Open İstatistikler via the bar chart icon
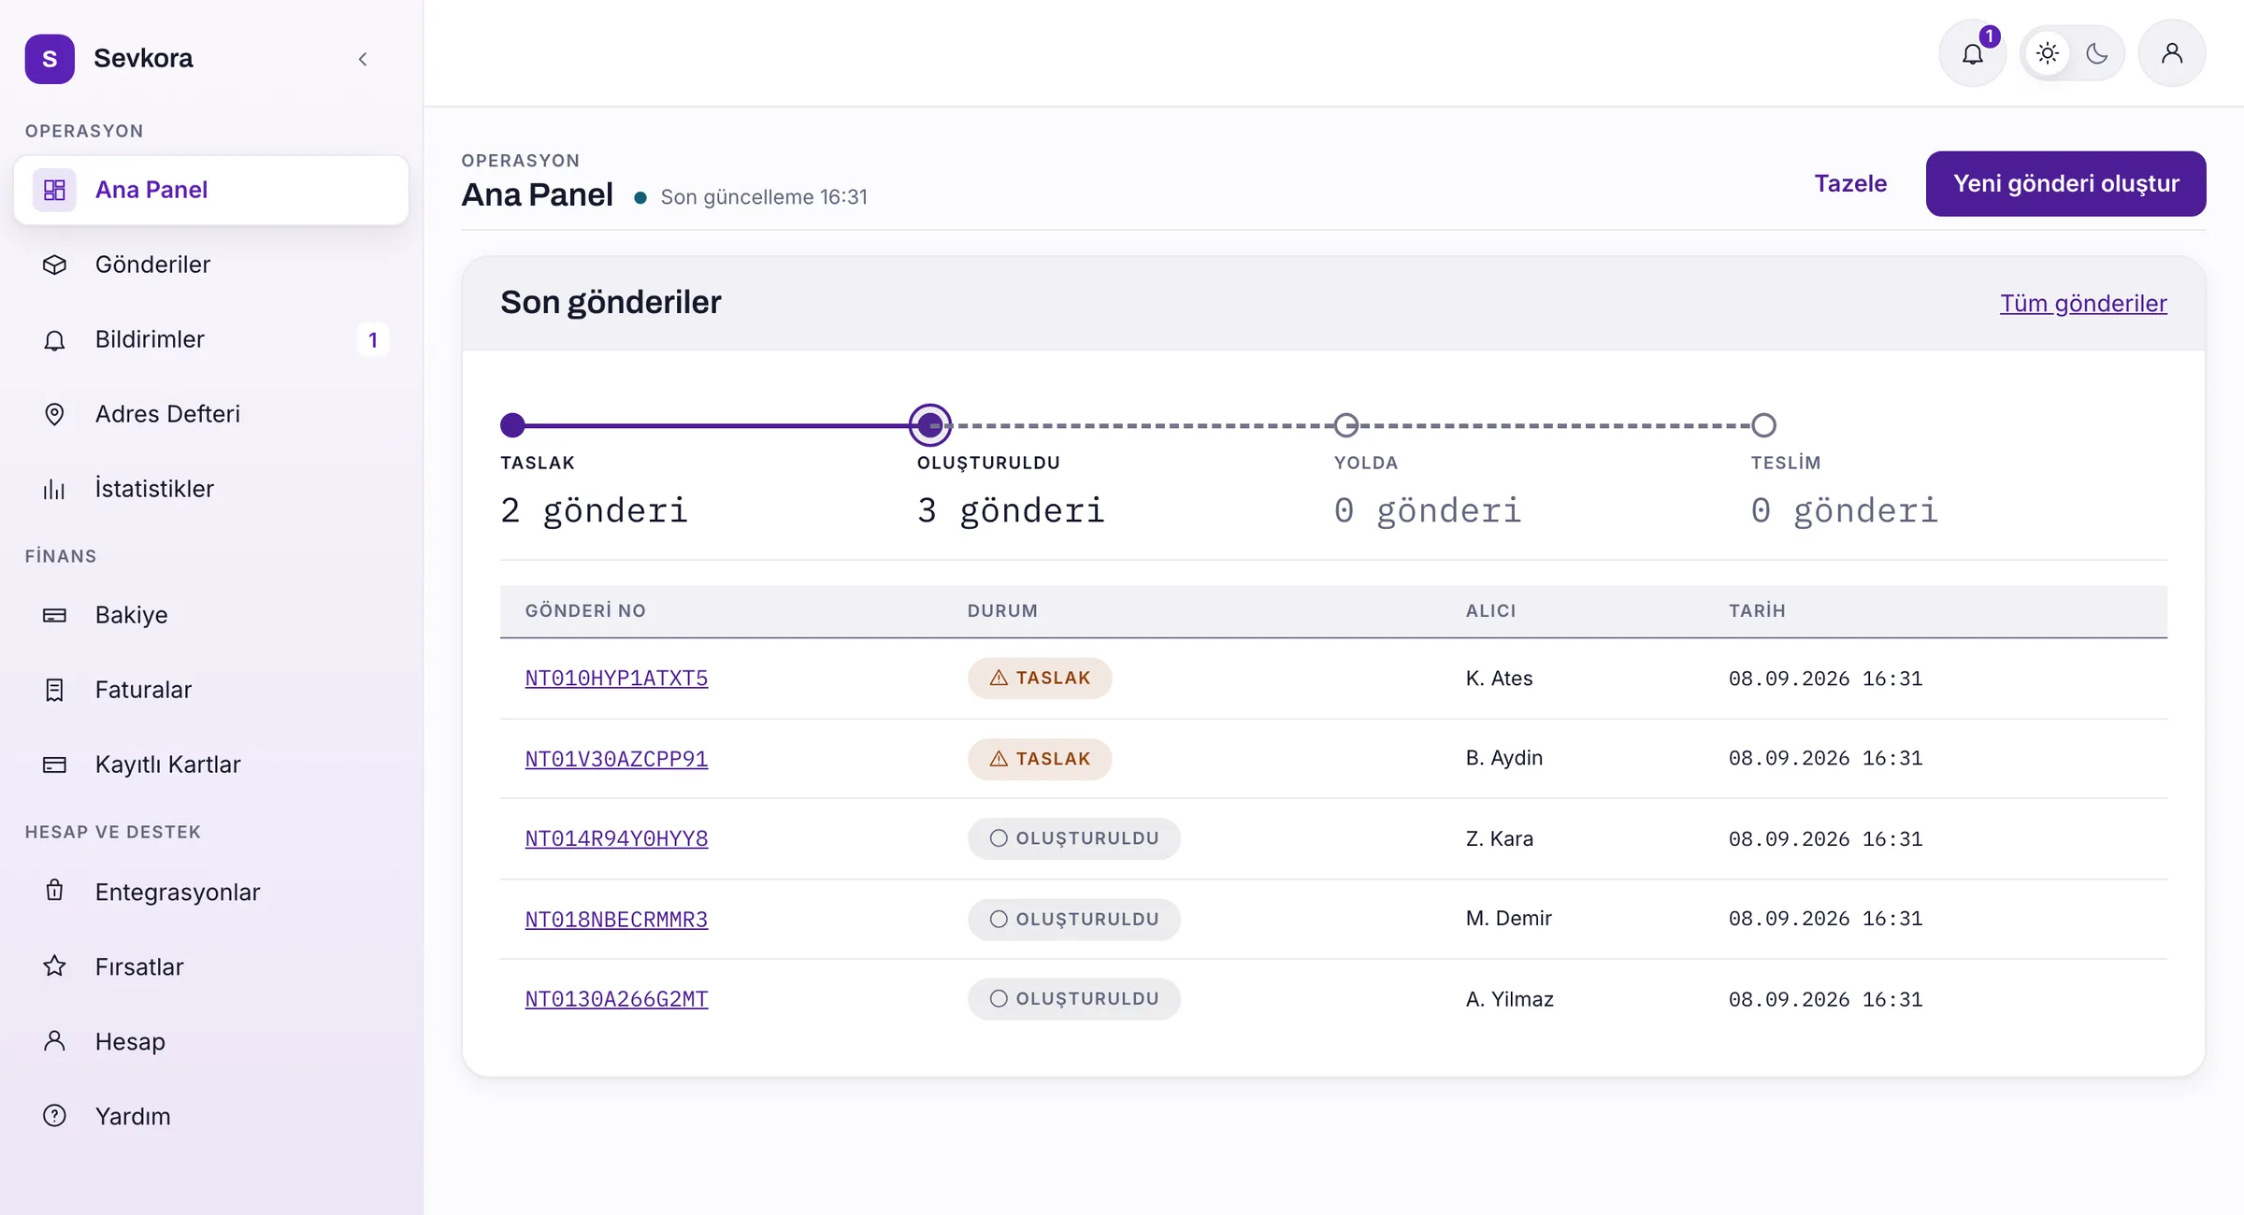 tap(54, 489)
